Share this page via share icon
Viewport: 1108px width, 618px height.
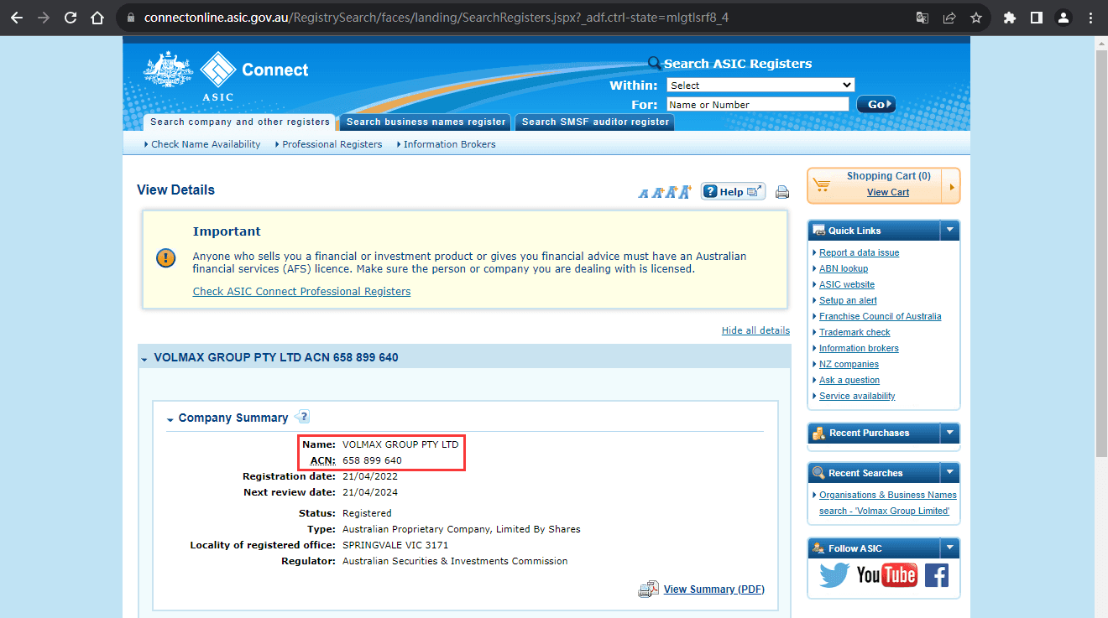(x=949, y=18)
